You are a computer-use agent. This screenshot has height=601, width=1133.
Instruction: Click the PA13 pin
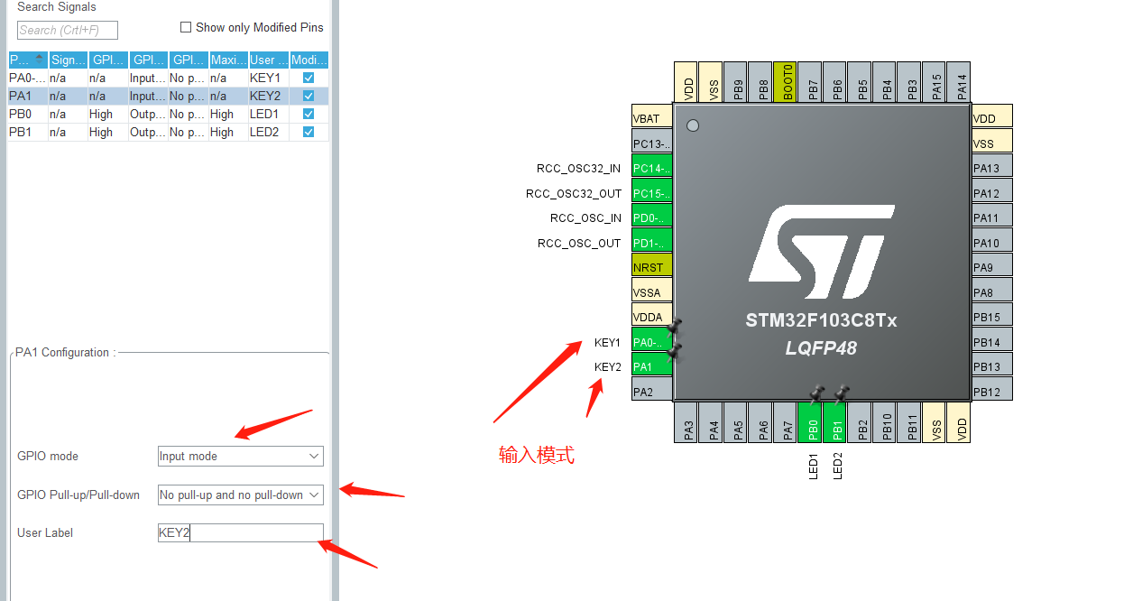tap(992, 168)
